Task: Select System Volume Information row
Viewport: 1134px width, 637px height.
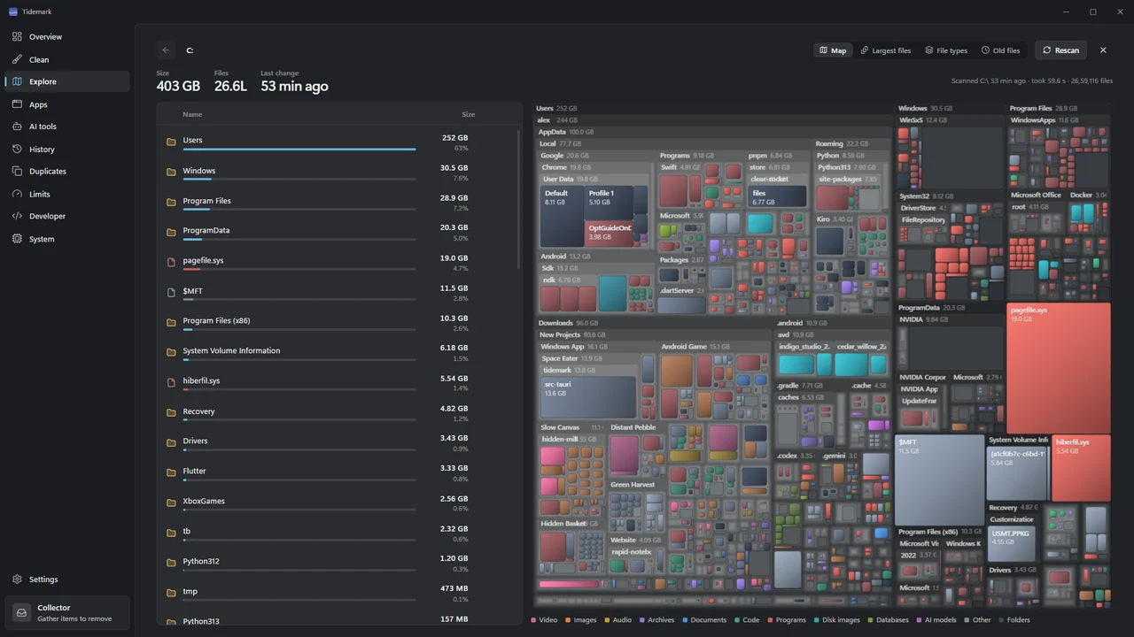Action: pos(338,352)
